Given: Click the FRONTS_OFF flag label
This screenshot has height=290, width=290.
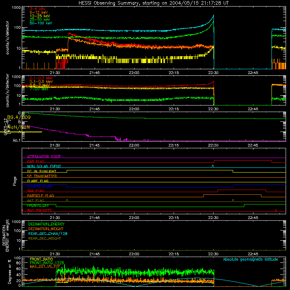Looking at the screenshot, I should point(38,206).
